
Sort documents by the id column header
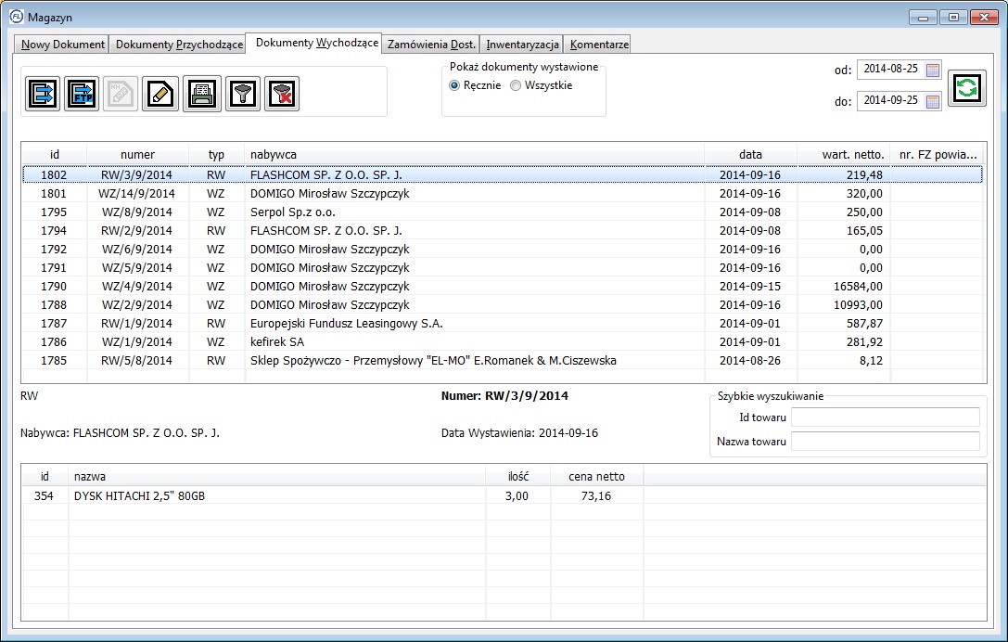(55, 154)
